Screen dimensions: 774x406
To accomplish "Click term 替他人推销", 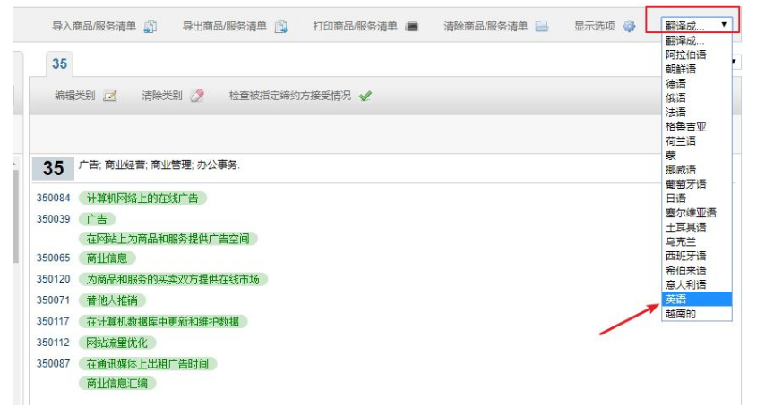I will [x=112, y=300].
